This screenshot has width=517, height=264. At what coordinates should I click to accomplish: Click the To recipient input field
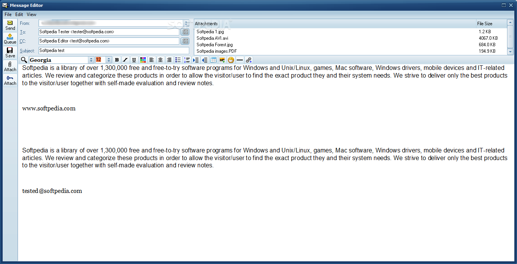[x=109, y=32]
